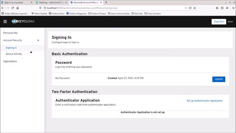Click the alice username in the header

[x=230, y=21]
